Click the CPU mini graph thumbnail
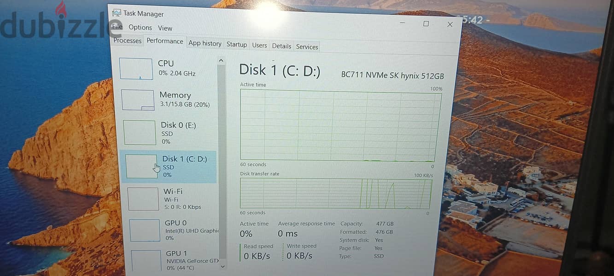Image resolution: width=614 pixels, height=276 pixels. pos(136,69)
